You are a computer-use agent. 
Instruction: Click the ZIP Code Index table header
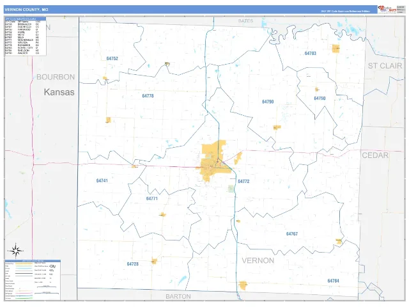(26, 19)
